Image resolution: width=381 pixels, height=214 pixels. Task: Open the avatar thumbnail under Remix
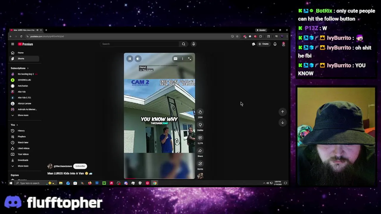pyautogui.click(x=200, y=176)
